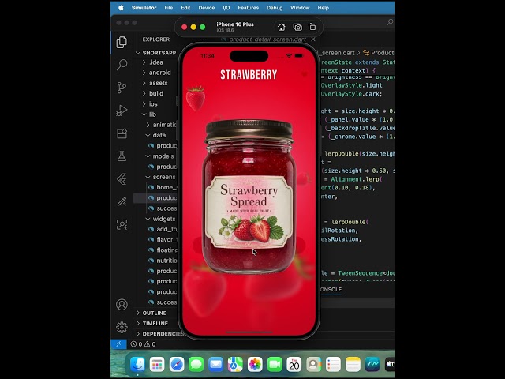
Task: Open Calendar from the Dock
Action: 294,365
